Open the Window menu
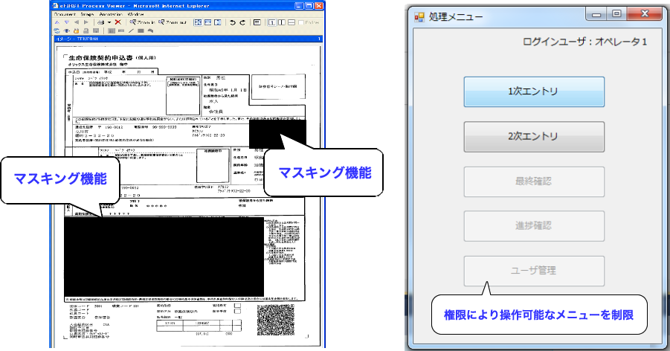Viewport: 670px width, 351px height. coord(135,14)
